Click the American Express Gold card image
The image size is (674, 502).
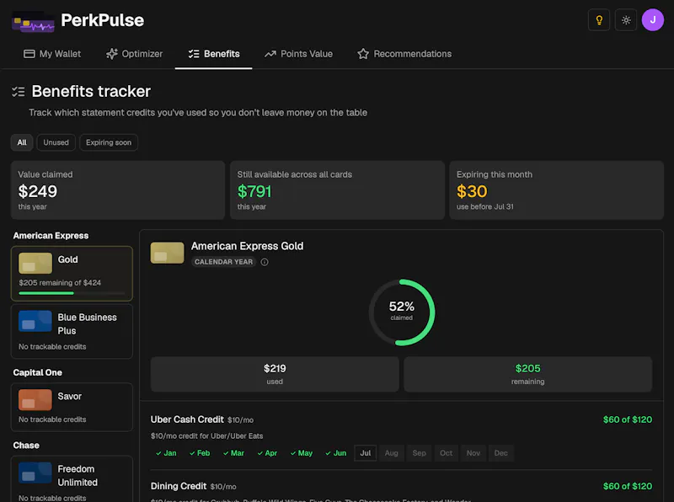click(x=167, y=253)
